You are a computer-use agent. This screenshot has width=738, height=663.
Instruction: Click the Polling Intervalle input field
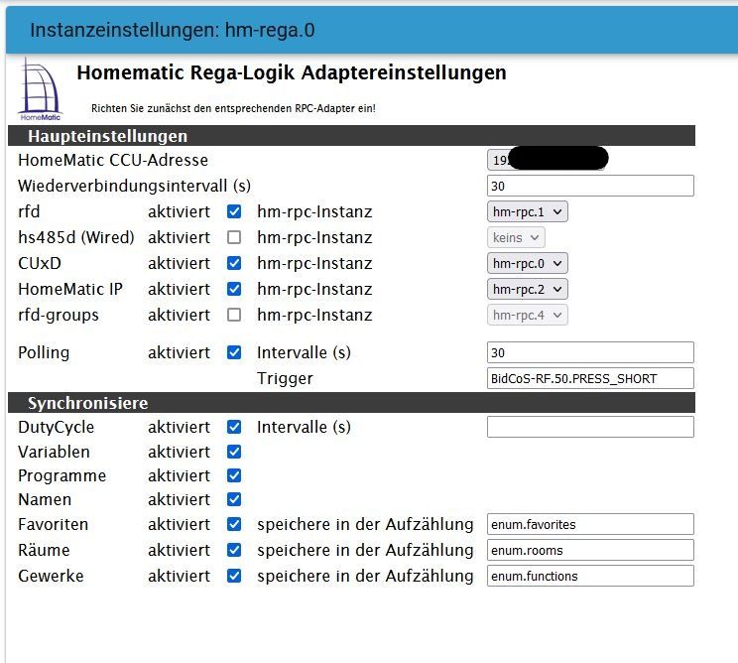pos(590,352)
